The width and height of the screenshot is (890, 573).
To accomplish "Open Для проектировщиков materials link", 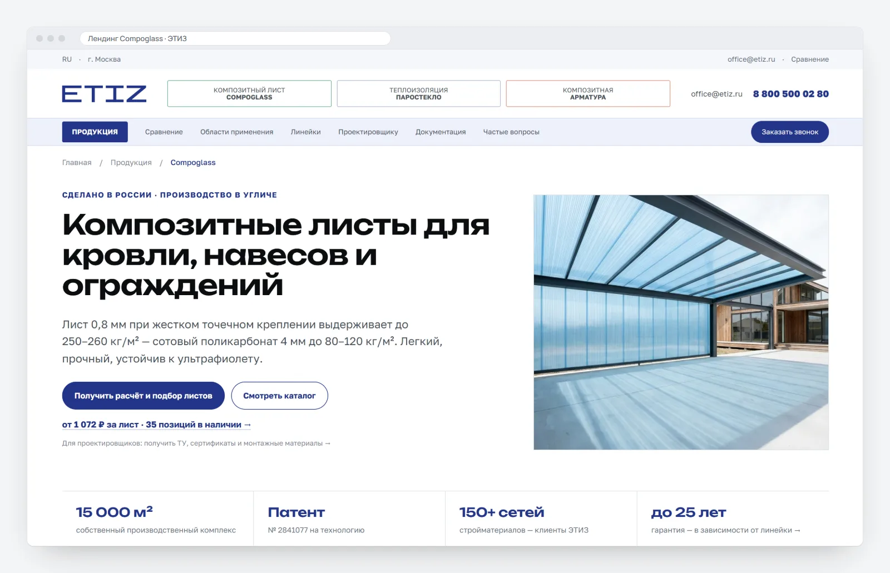I will coord(196,444).
